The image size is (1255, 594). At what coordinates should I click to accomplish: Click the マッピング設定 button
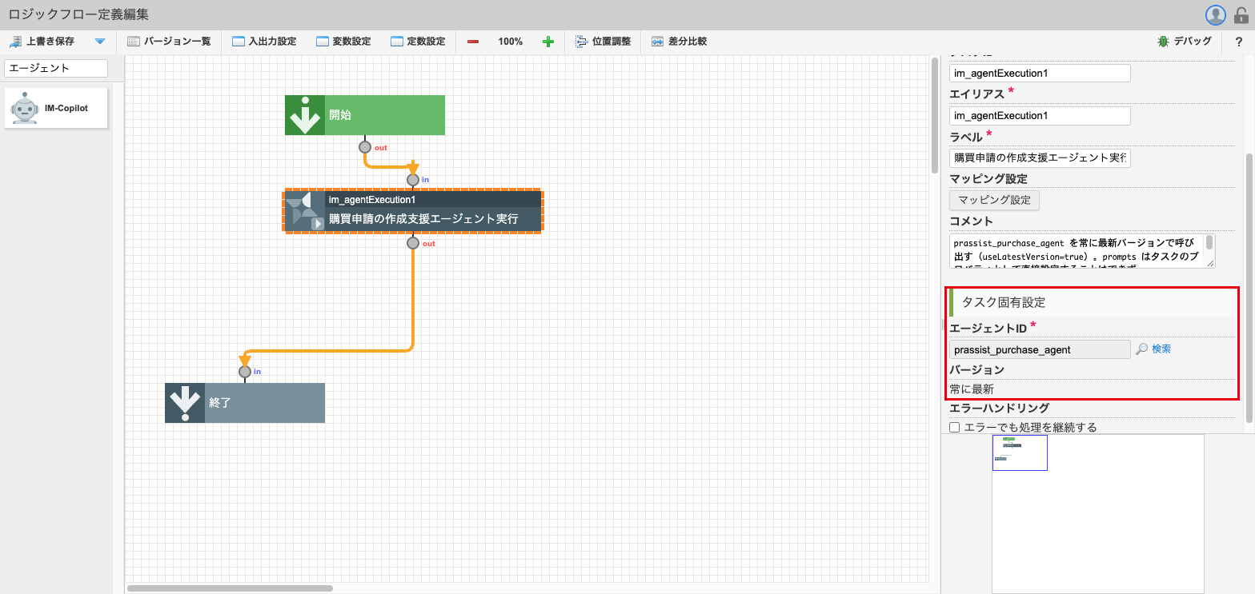click(x=994, y=200)
